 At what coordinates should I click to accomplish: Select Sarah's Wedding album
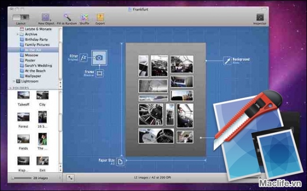[38, 65]
